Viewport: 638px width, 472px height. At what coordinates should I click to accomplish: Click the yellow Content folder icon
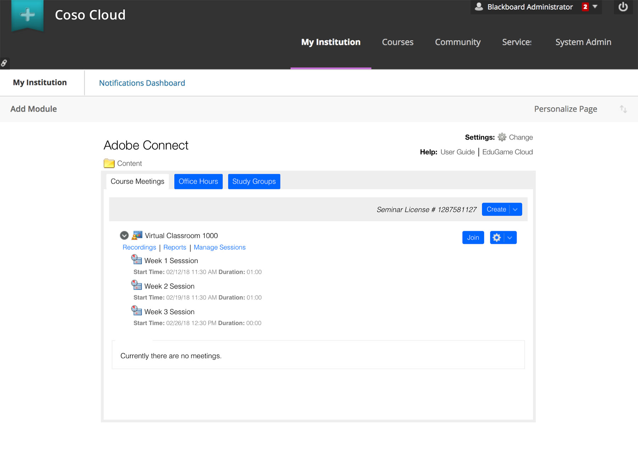coord(109,163)
